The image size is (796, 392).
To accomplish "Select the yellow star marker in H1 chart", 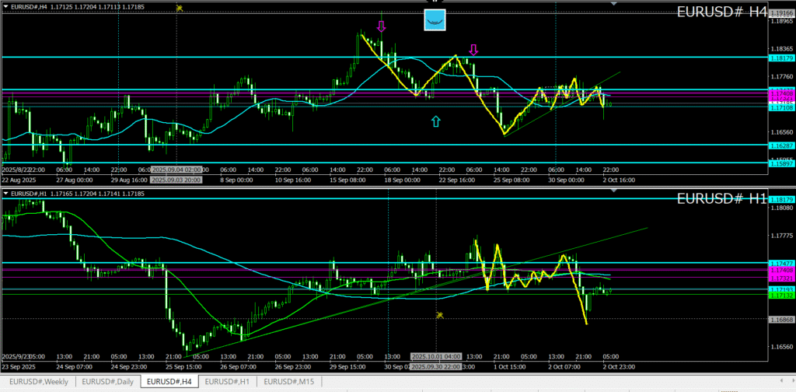I will [x=440, y=315].
